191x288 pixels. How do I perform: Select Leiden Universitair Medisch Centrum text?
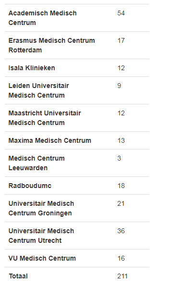(39, 90)
